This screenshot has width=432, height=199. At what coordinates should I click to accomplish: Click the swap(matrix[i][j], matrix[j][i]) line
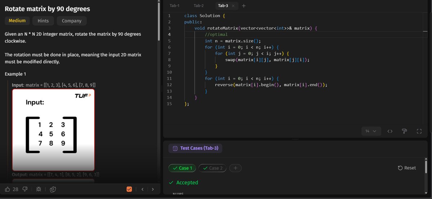(267, 60)
